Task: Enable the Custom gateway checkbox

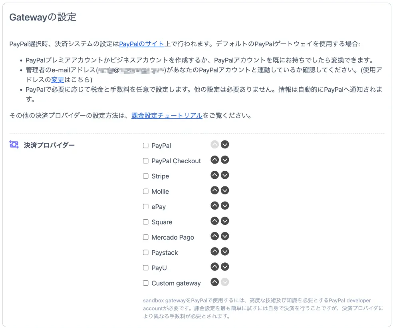Action: tap(146, 283)
